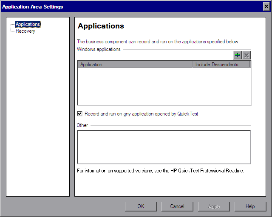The width and height of the screenshot is (272, 217).
Task: Click the divider between the Application and Include Descendants columns
Action: (x=193, y=65)
